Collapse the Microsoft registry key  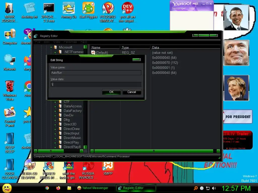51,47
